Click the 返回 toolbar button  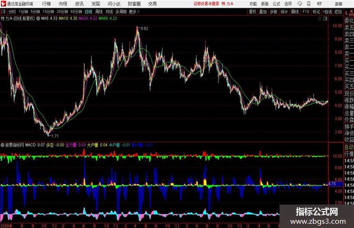338,12
